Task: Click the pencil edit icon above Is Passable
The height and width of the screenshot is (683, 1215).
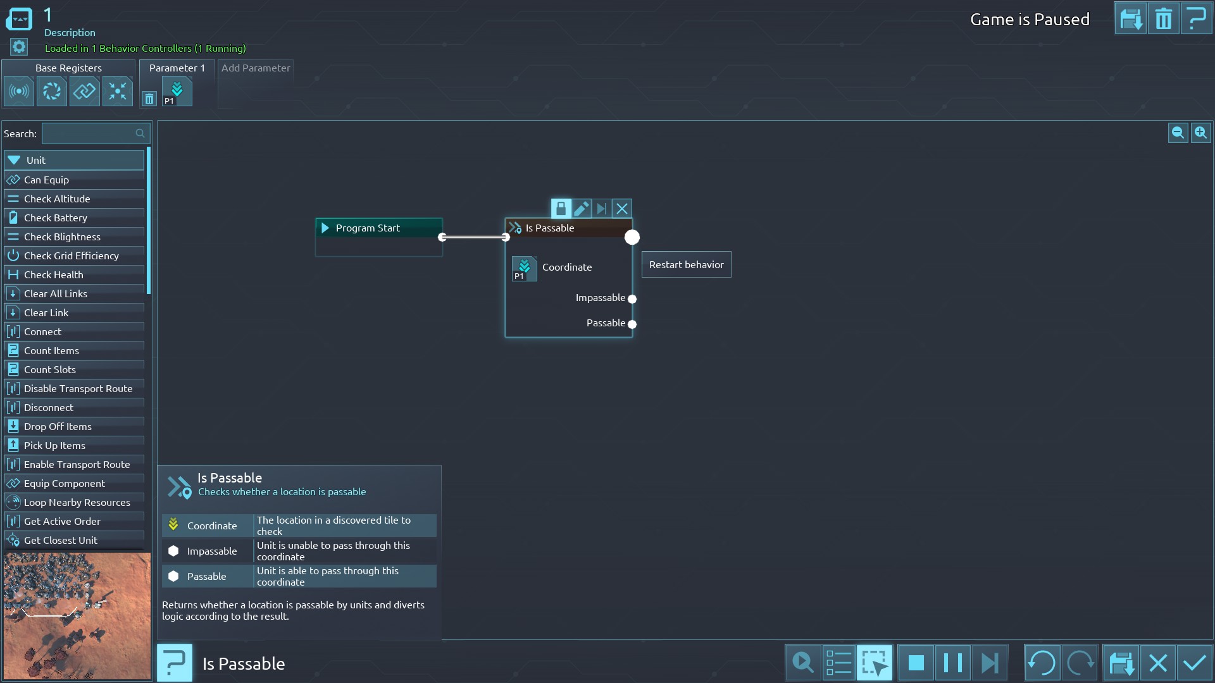Action: click(582, 208)
